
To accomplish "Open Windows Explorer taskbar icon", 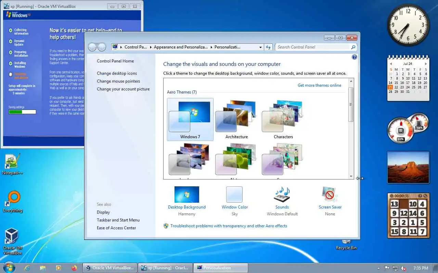I will tap(43, 268).
